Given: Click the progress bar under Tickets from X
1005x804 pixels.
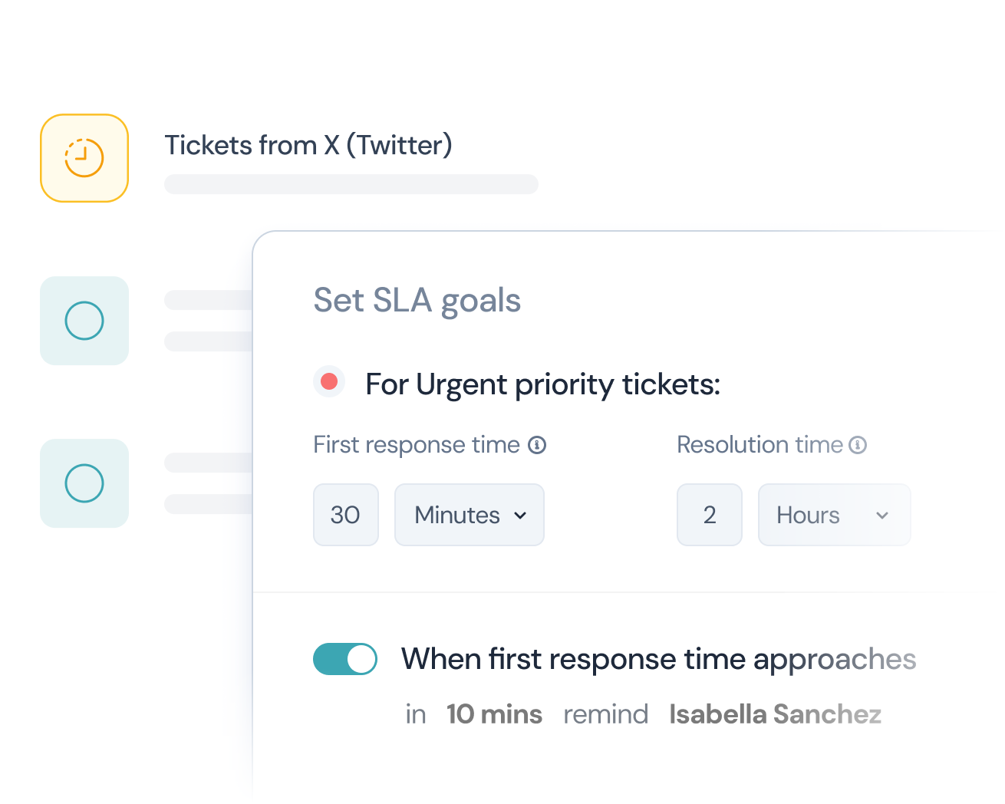Looking at the screenshot, I should (x=351, y=184).
